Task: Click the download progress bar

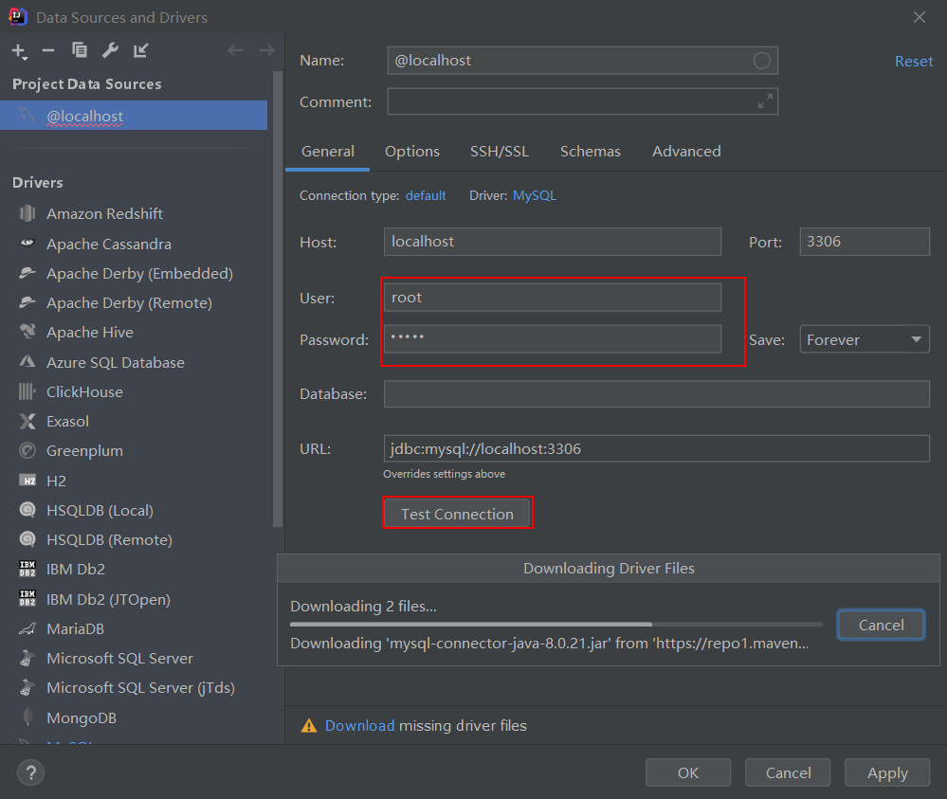Action: (556, 624)
